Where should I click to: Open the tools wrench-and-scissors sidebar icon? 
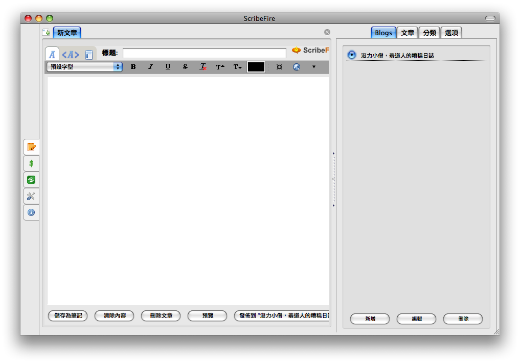point(31,197)
